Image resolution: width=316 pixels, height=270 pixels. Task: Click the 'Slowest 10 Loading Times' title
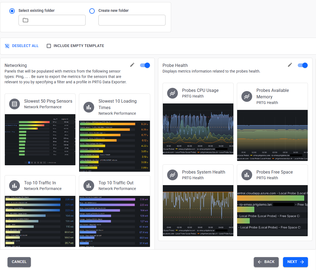tap(117, 104)
